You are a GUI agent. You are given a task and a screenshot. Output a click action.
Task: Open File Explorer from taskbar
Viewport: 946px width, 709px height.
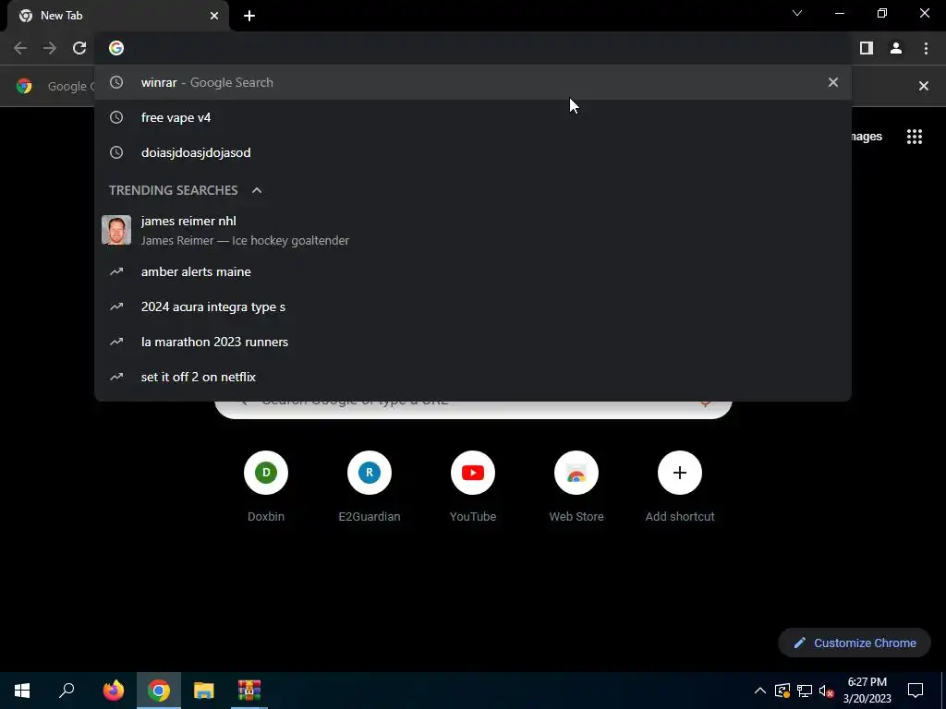pyautogui.click(x=204, y=691)
